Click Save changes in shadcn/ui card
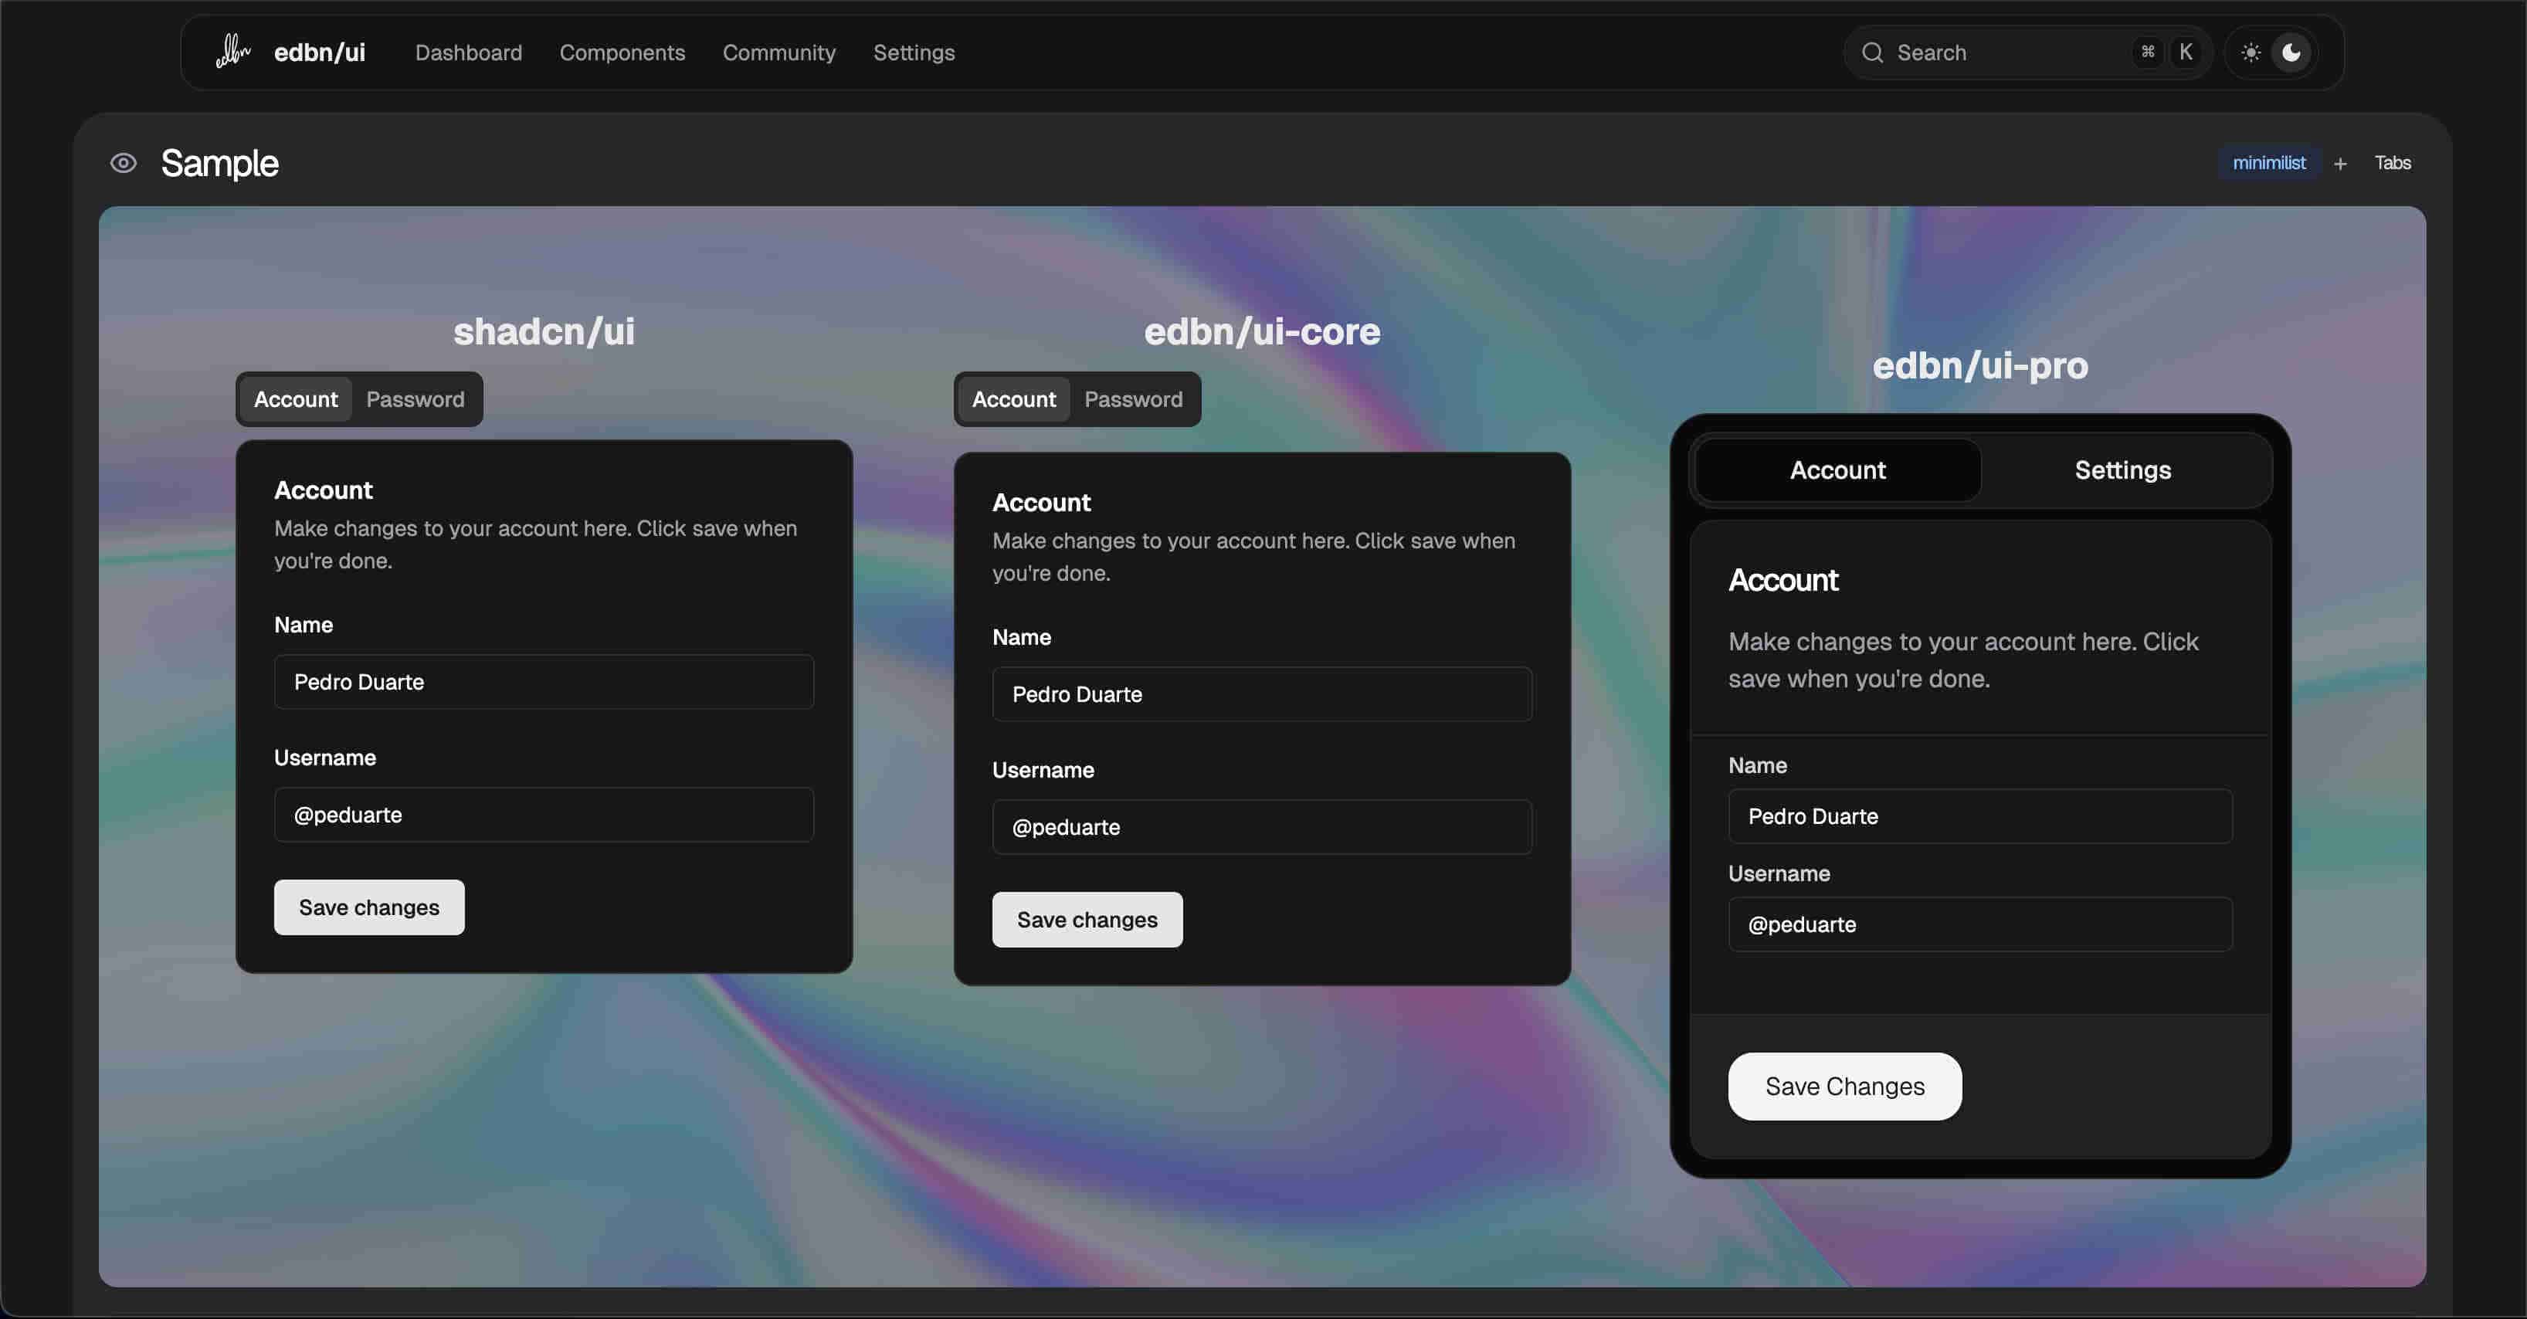Screen dimensions: 2527x1319 tap(369, 907)
